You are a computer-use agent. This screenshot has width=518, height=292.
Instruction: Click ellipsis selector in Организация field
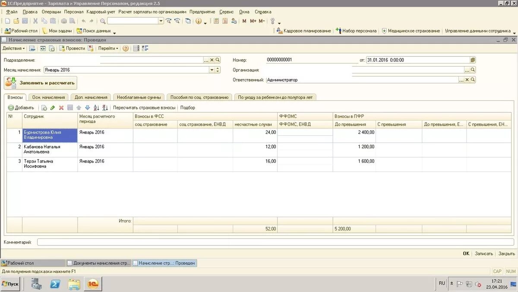(467, 70)
